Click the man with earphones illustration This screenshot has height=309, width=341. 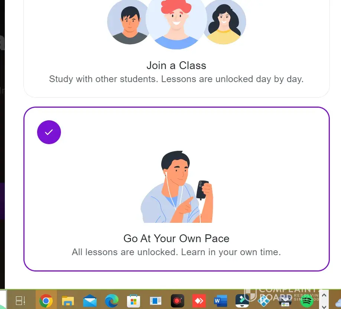coord(177,187)
